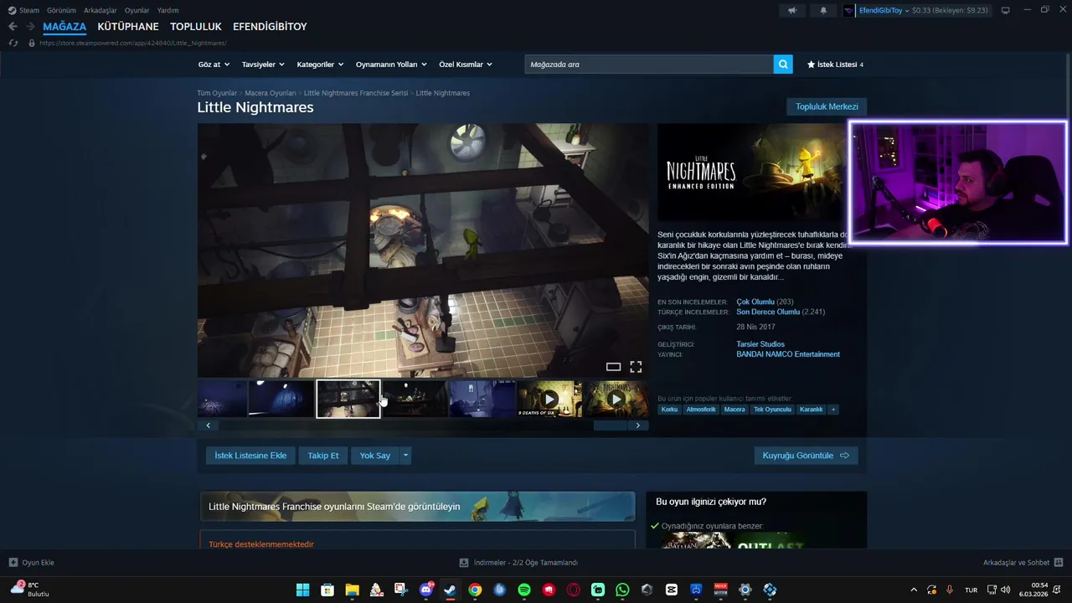
Task: Open the EFENDİGİBİTOY profile tab
Action: point(270,27)
